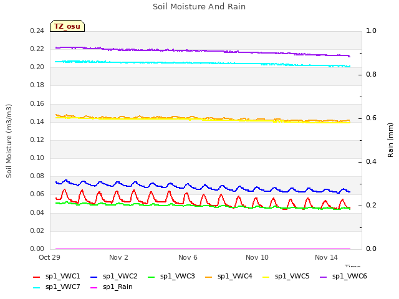Click the 0.04 soil moisture tick value
Viewport: 399px width, 299px height.
(37, 212)
